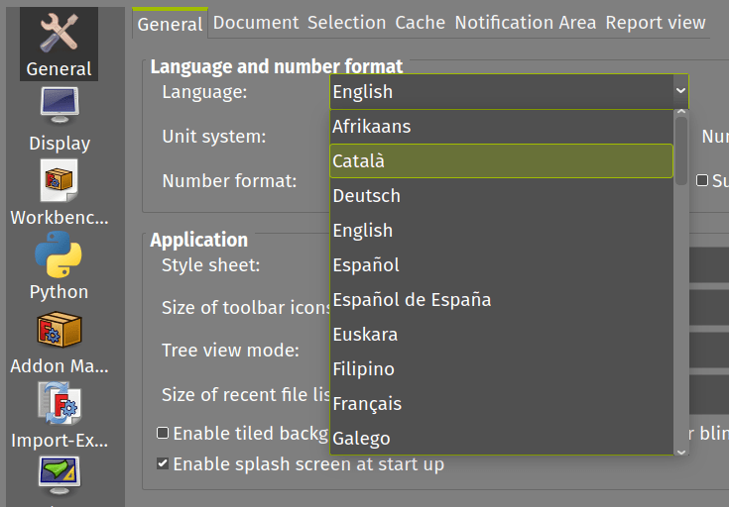Toggle the checkbox beside Number format row
729x507 pixels.
coord(702,181)
